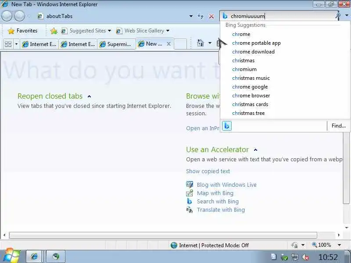Click the Refresh page icon
This screenshot has width=351, height=263.
(201, 16)
